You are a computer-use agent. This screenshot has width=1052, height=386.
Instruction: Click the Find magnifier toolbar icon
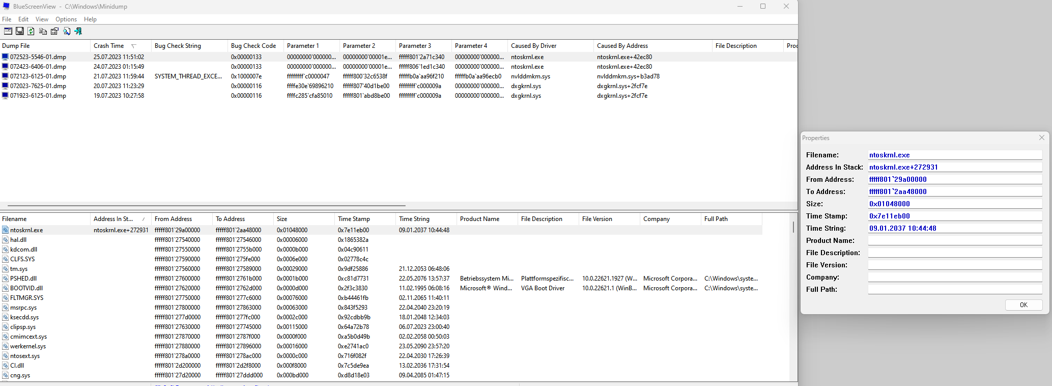[67, 31]
